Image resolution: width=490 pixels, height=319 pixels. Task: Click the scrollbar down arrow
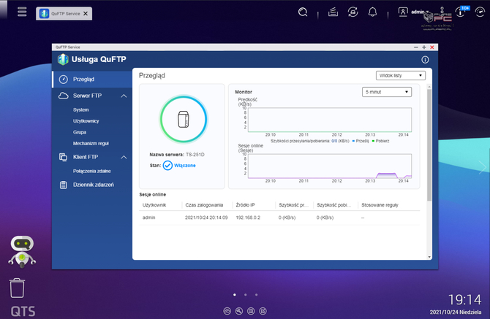429,257
